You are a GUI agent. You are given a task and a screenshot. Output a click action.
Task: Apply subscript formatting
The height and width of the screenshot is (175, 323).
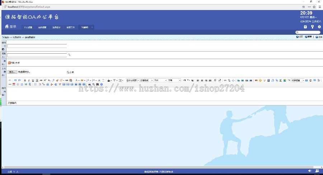(49, 80)
